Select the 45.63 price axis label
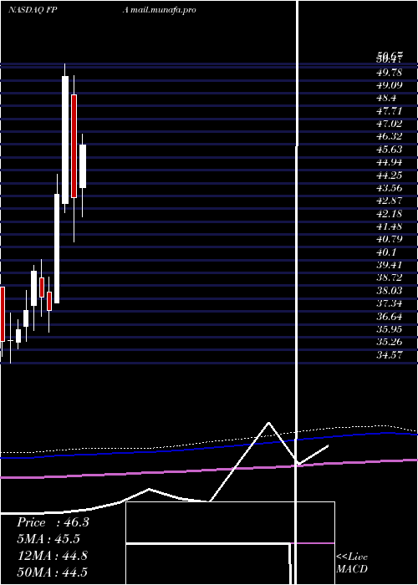418x585 pixels. pos(390,150)
